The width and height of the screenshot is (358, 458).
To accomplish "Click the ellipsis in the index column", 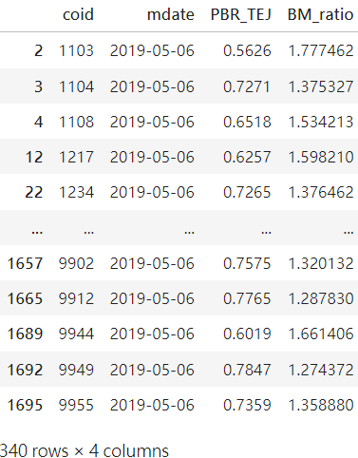I will (37, 232).
